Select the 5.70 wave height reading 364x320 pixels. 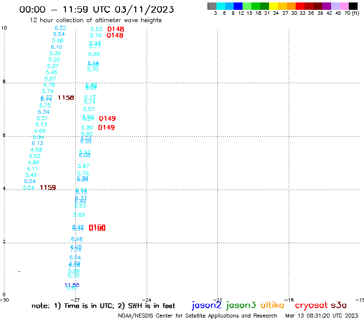[93, 69]
